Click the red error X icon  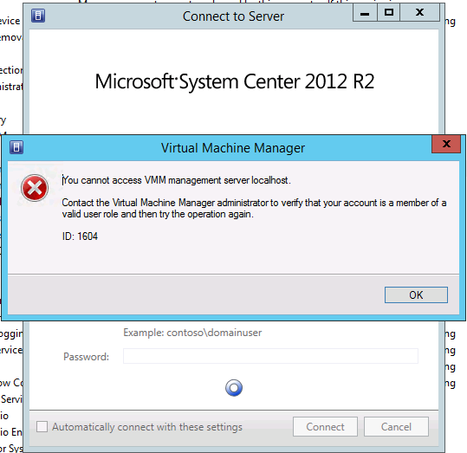click(x=35, y=188)
